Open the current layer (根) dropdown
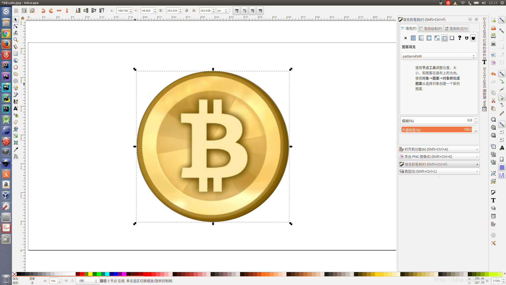Viewport: 506px width, 285px height. click(x=88, y=281)
